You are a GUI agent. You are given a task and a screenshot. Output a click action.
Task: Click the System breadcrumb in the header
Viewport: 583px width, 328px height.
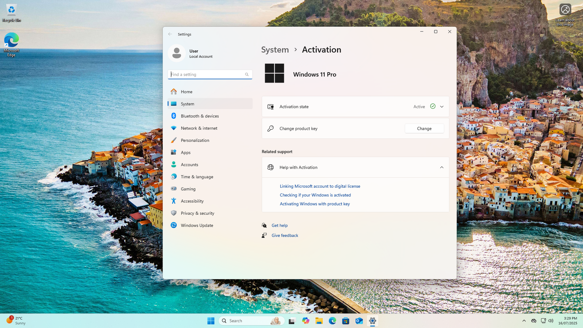click(x=275, y=50)
